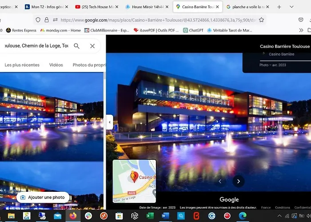This screenshot has width=311, height=222.
Task: Open the Mail app in the taskbar
Action: point(58,216)
